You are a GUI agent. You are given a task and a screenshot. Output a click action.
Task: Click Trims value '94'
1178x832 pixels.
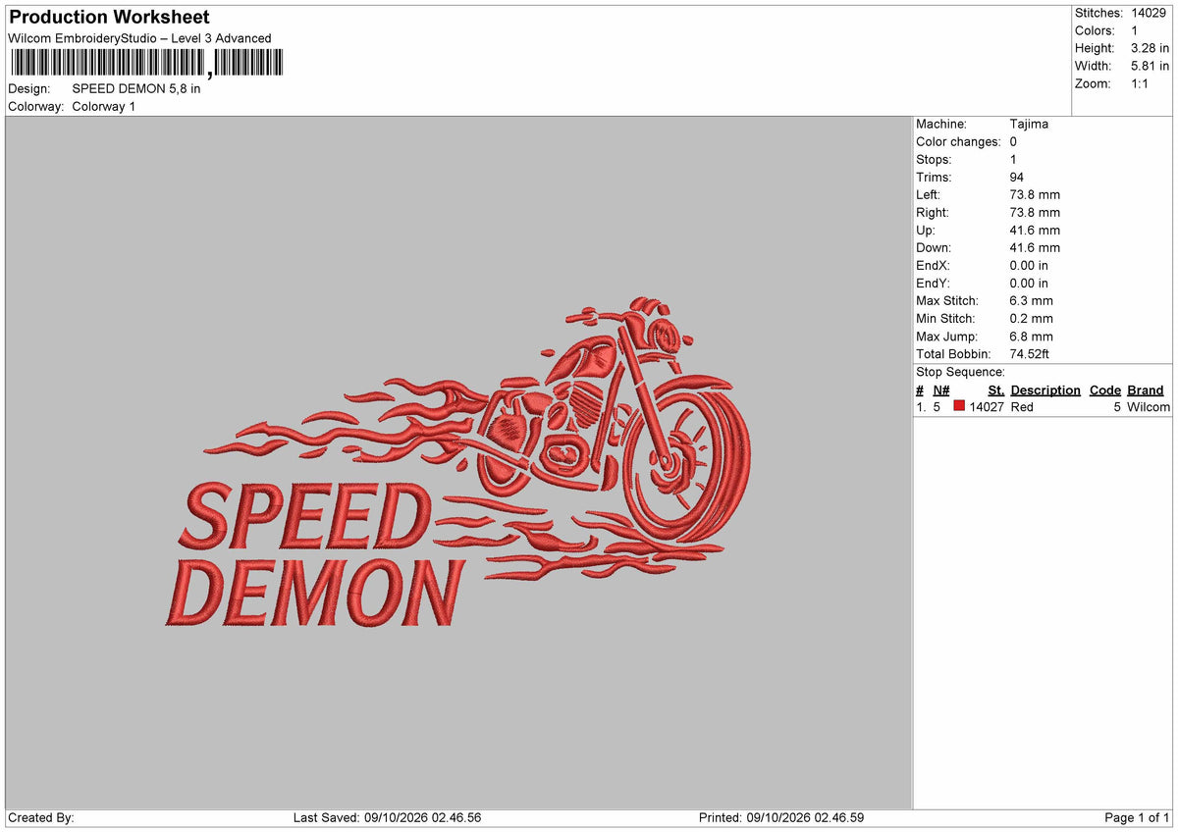point(1016,178)
